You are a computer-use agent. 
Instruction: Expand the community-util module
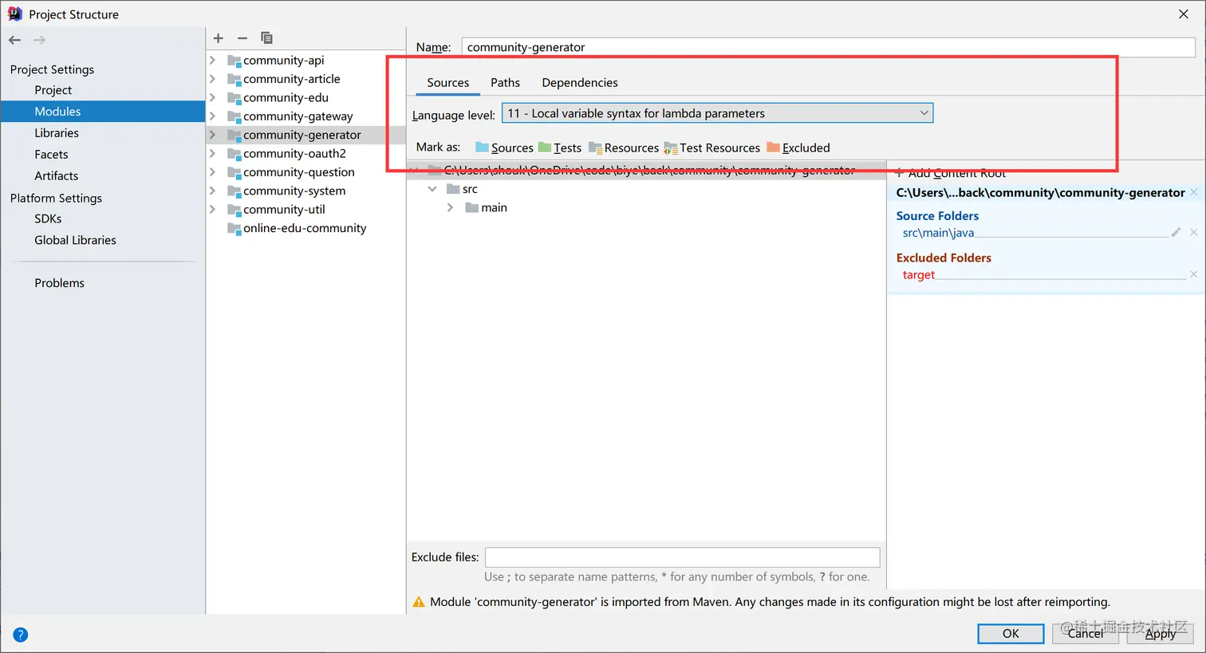(213, 209)
